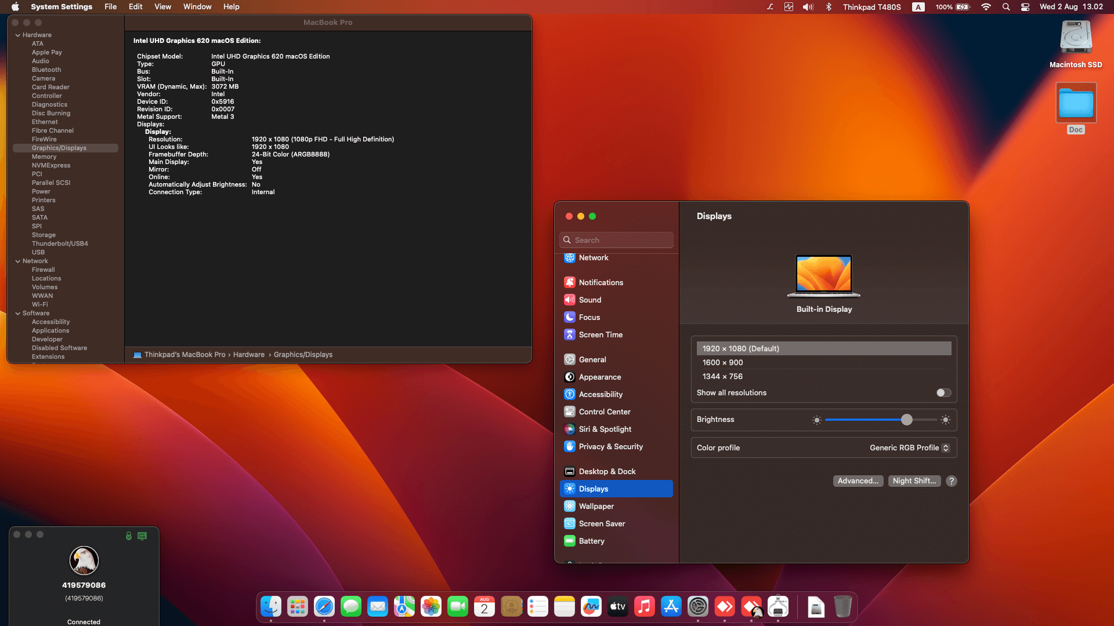
Task: Select the 1344 × 756 resolution
Action: click(x=824, y=376)
